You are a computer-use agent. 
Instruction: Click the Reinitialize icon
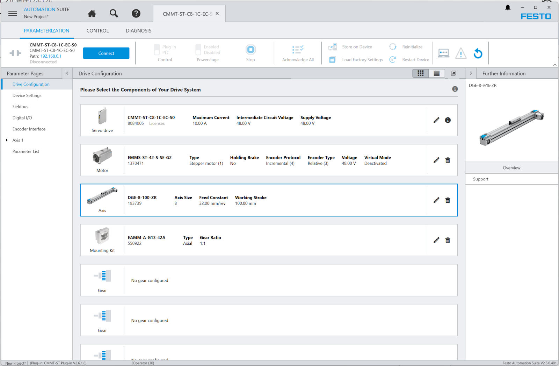click(393, 47)
